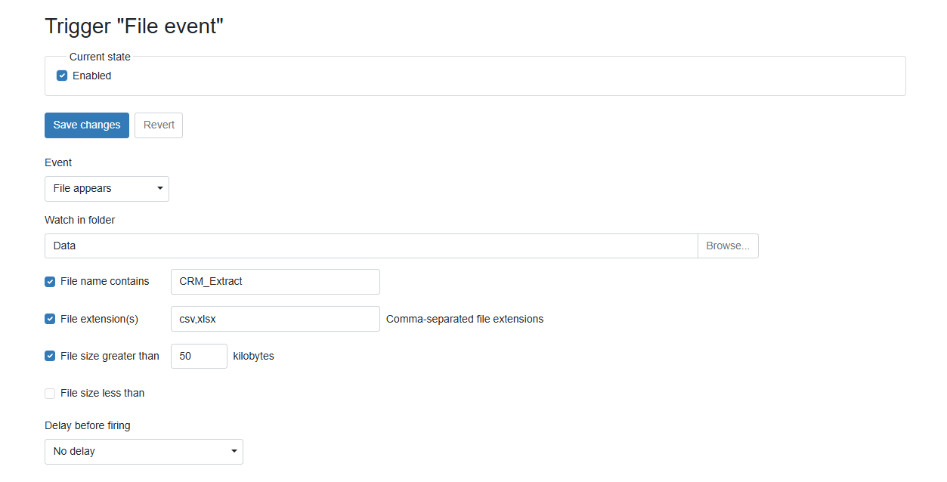Toggle the File name contains checkbox
Viewport: 947px width, 482px height.
click(50, 282)
